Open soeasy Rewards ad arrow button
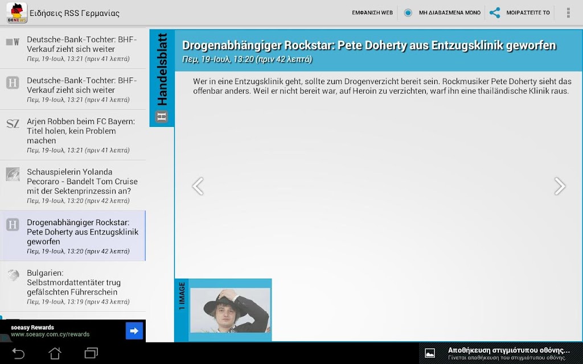This screenshot has height=364, width=583. click(134, 331)
